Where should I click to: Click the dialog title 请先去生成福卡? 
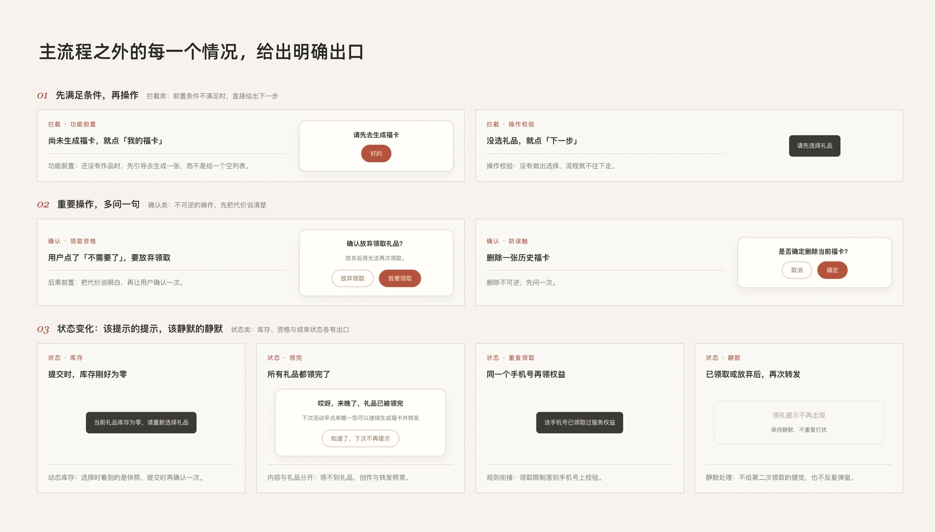(376, 135)
